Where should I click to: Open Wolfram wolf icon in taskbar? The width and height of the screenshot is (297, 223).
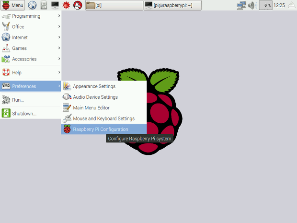pyautogui.click(x=78, y=5)
